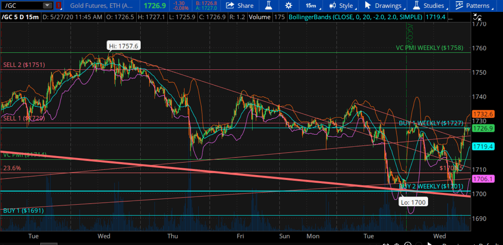Click the Patterns chart icon
The height and width of the screenshot is (245, 503).
[459, 5]
